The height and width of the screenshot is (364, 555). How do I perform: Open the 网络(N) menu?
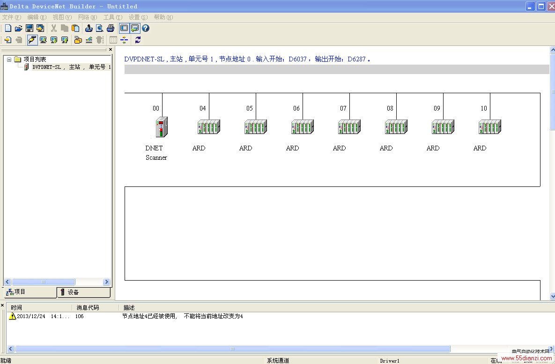click(x=88, y=17)
